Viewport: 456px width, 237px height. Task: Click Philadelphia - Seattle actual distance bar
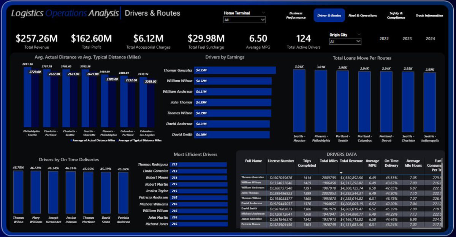tap(27, 97)
